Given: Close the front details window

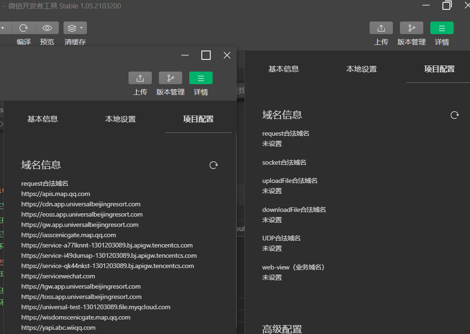Looking at the screenshot, I should (227, 55).
